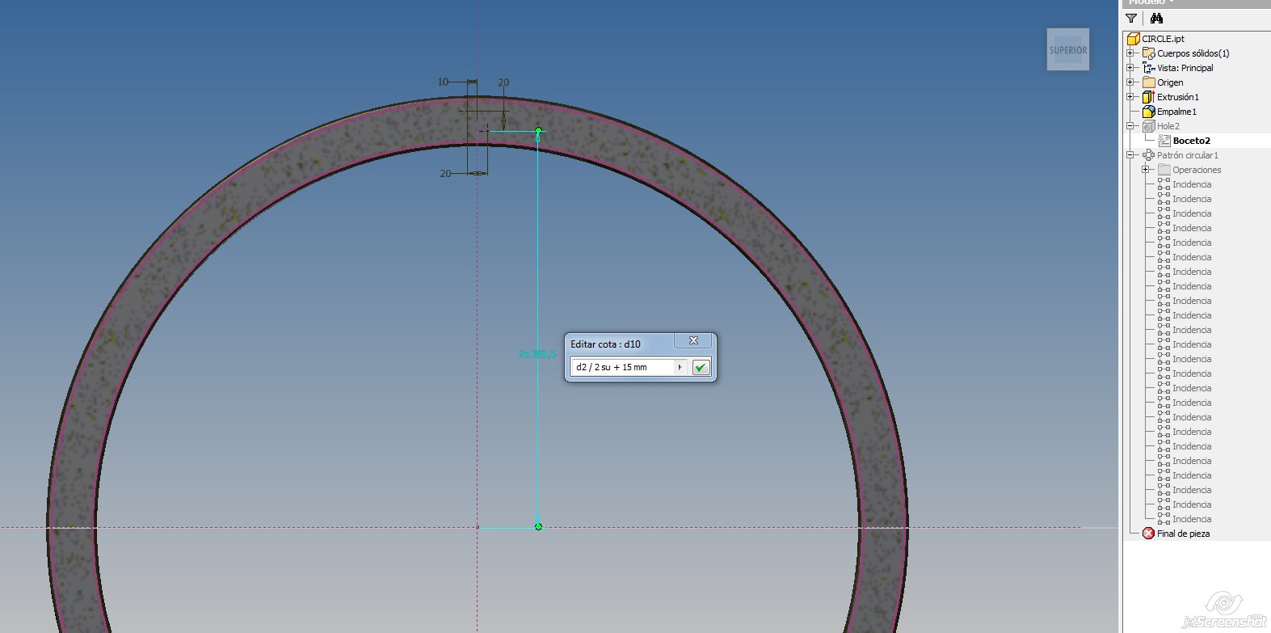1271x633 pixels.
Task: Expand the Cuerpos sólidos(1) node
Action: click(1131, 53)
